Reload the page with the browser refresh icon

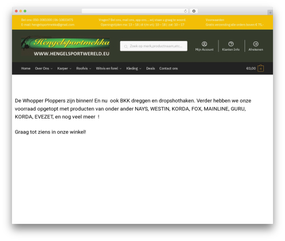click(x=185, y=11)
